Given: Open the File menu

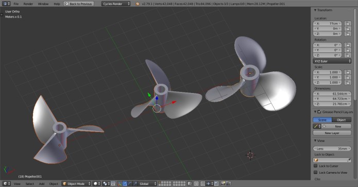Looking at the screenshot, I should [16, 4].
